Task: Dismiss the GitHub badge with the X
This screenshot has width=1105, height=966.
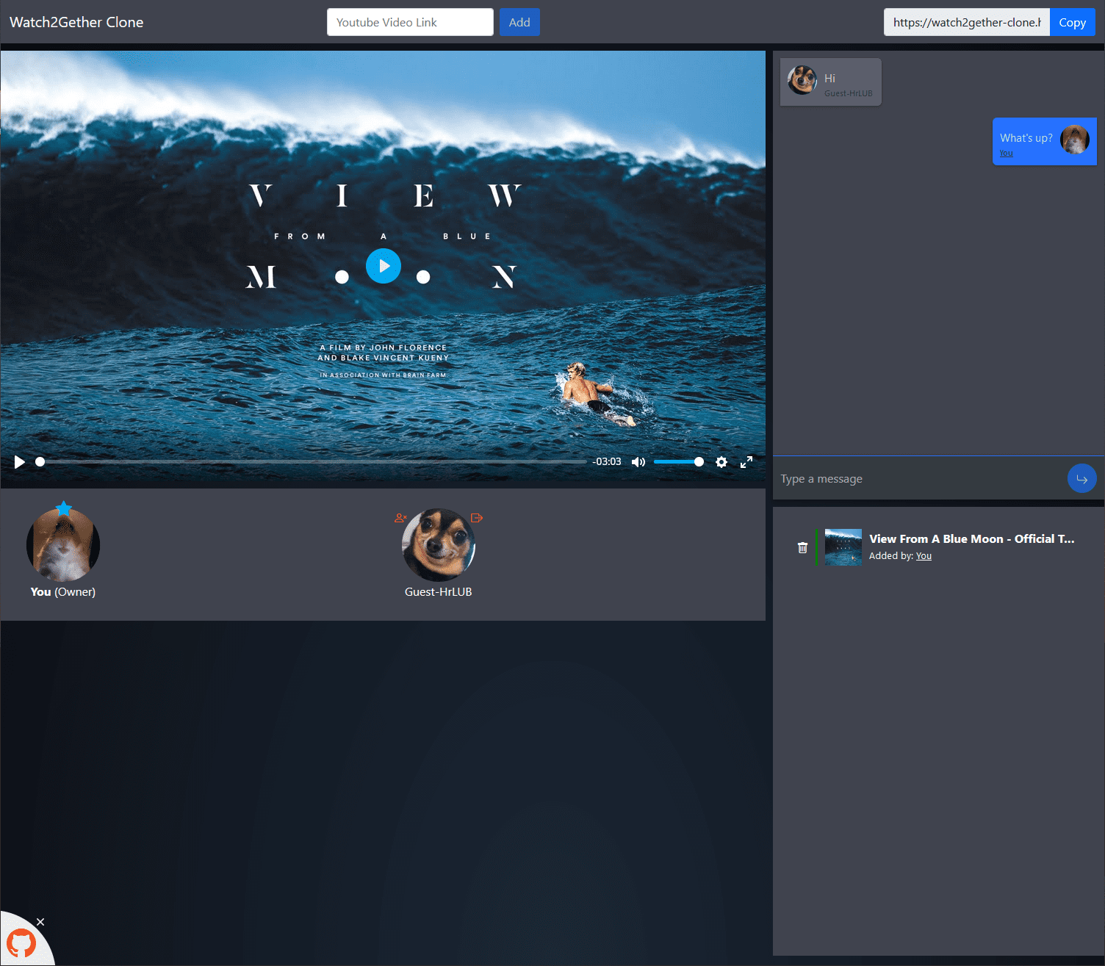Action: tap(40, 921)
